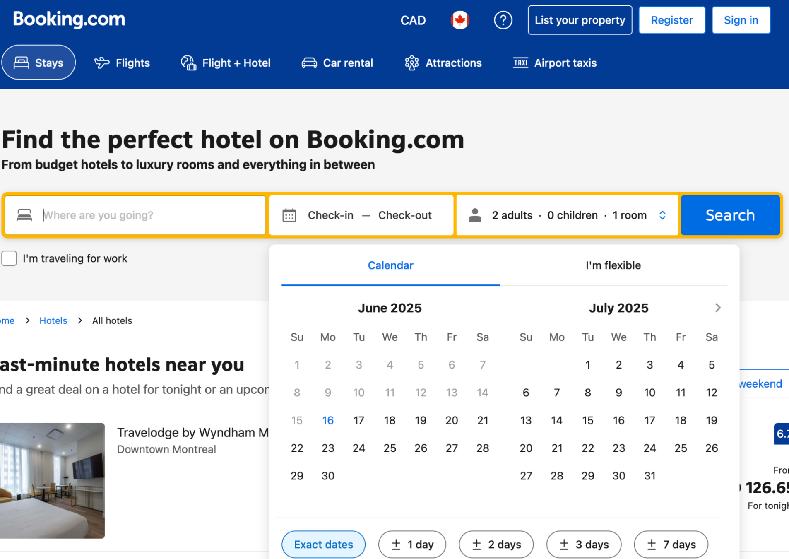Select July 4 in the calendar
The image size is (789, 559).
[681, 365]
